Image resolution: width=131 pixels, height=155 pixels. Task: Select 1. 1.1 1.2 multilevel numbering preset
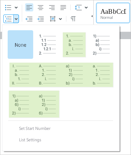[47, 45]
